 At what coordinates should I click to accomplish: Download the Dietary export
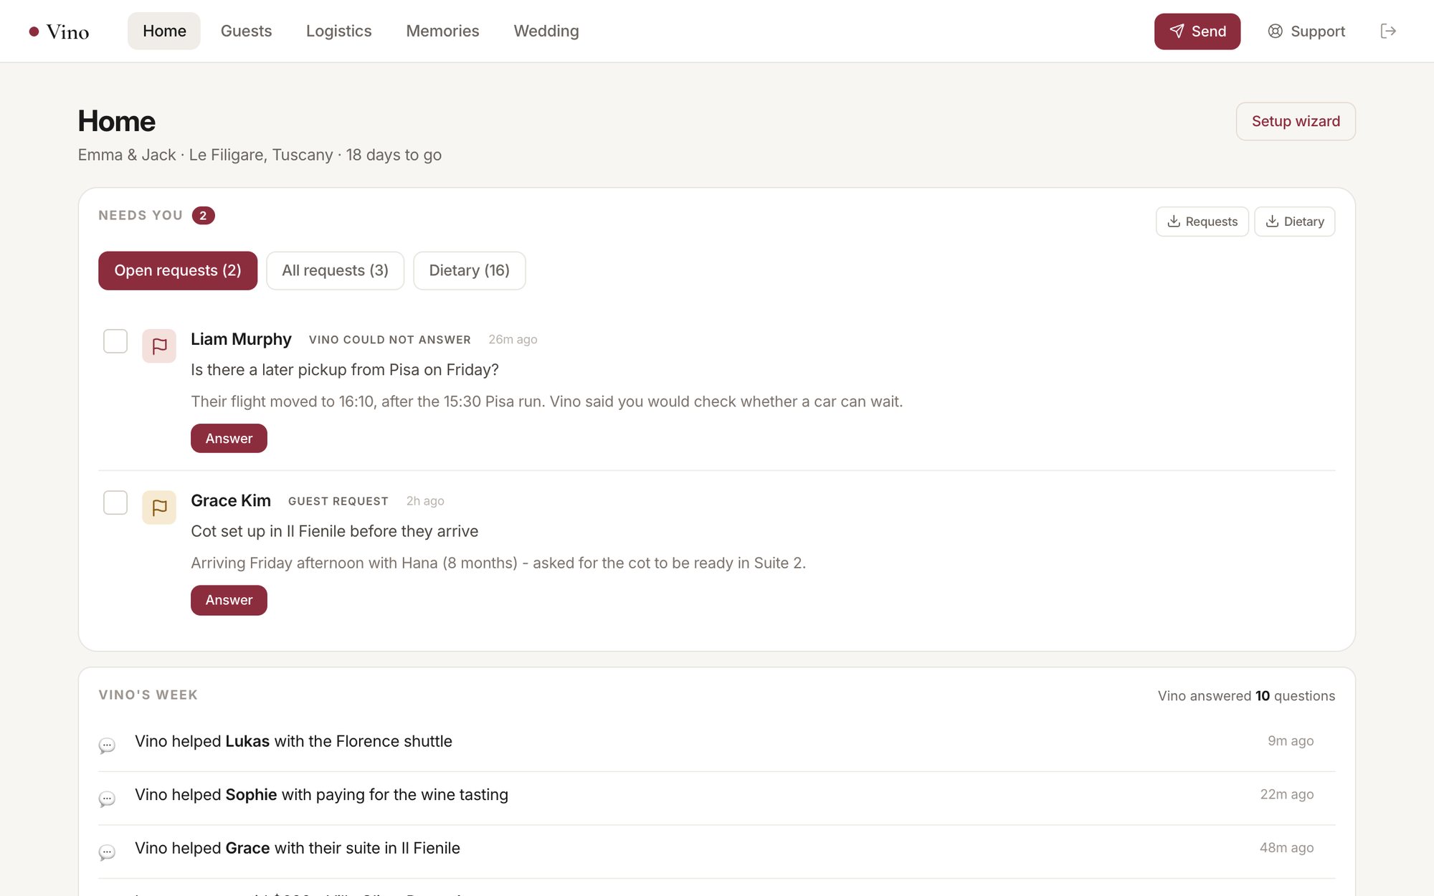pos(1295,221)
